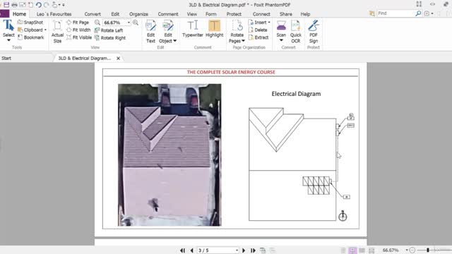This screenshot has width=452, height=254.
Task: Click the solar panel array in the diagram
Action: (x=316, y=185)
